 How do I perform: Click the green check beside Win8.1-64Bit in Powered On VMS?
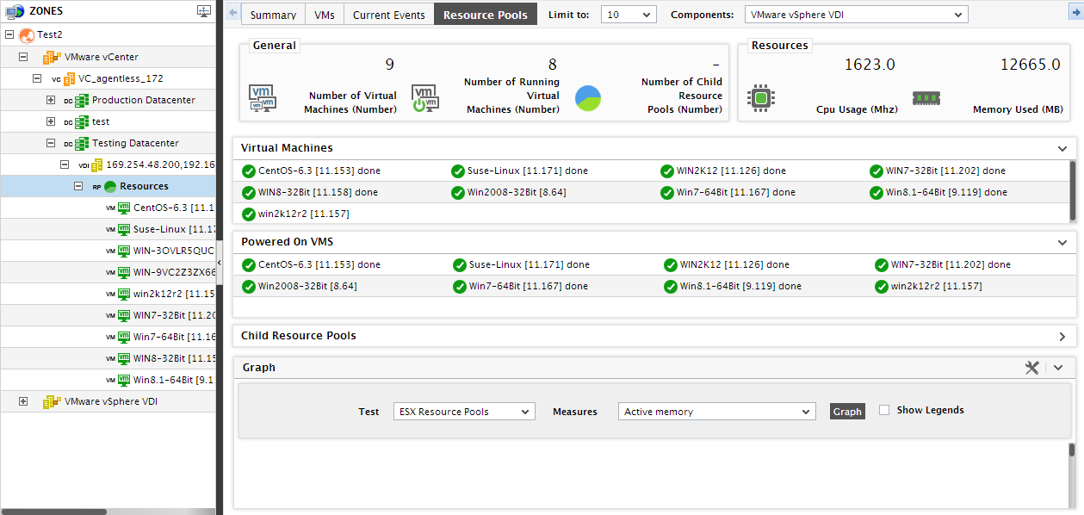click(x=671, y=287)
